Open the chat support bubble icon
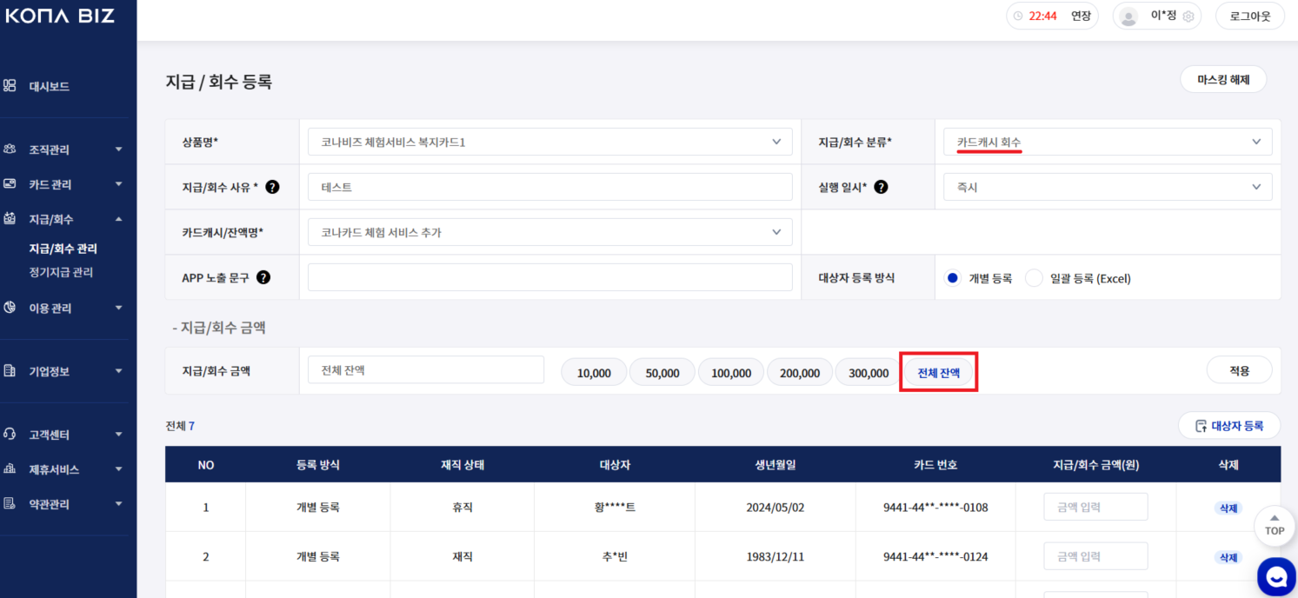1298x598 pixels. pyautogui.click(x=1276, y=577)
